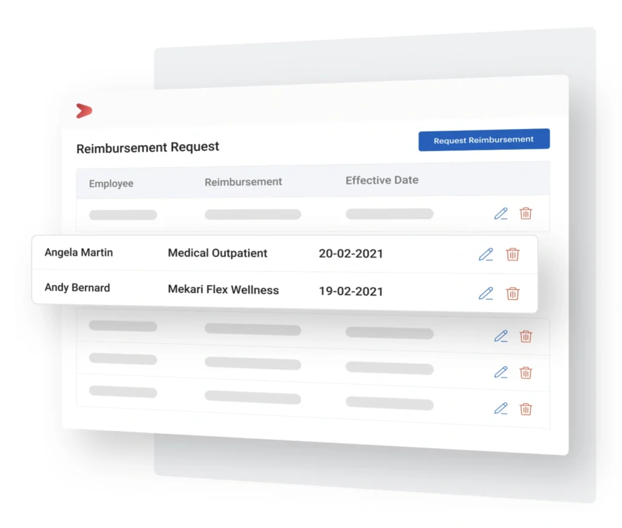Screen dimensions: 622x528
Task: Delete the entry in the bottom table row
Action: coord(526,409)
